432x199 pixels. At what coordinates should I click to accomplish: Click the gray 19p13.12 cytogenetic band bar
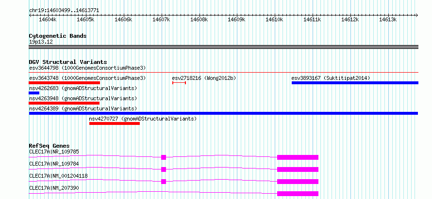(223, 47)
